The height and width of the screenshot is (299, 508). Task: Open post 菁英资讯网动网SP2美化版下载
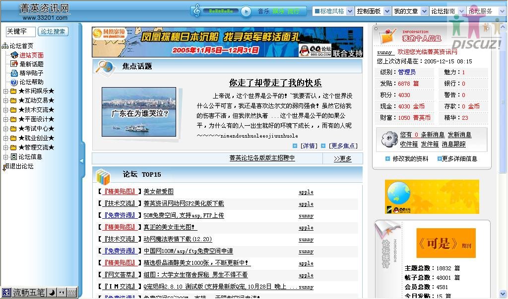[184, 203]
